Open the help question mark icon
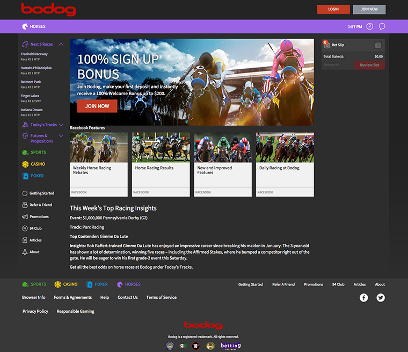This screenshot has width=408, height=352. 369,26
